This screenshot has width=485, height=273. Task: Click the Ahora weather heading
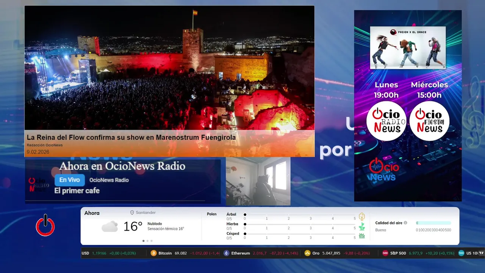[92, 213]
